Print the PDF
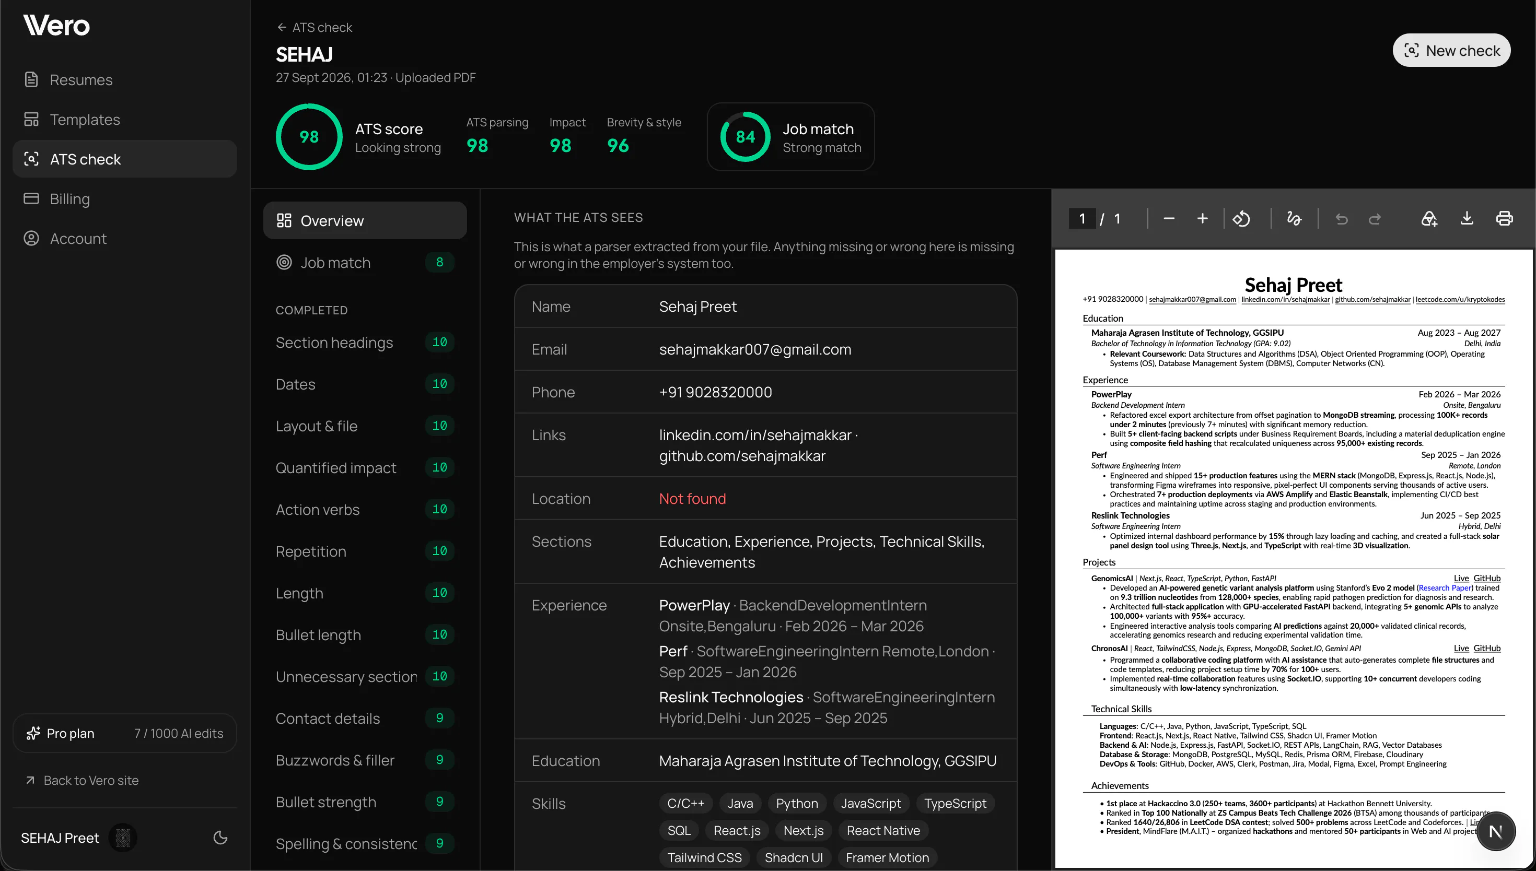 [x=1504, y=218]
